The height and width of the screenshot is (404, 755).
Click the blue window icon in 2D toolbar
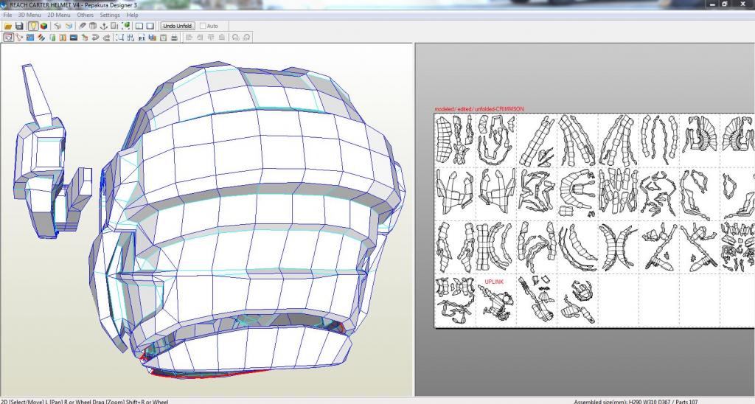30,37
